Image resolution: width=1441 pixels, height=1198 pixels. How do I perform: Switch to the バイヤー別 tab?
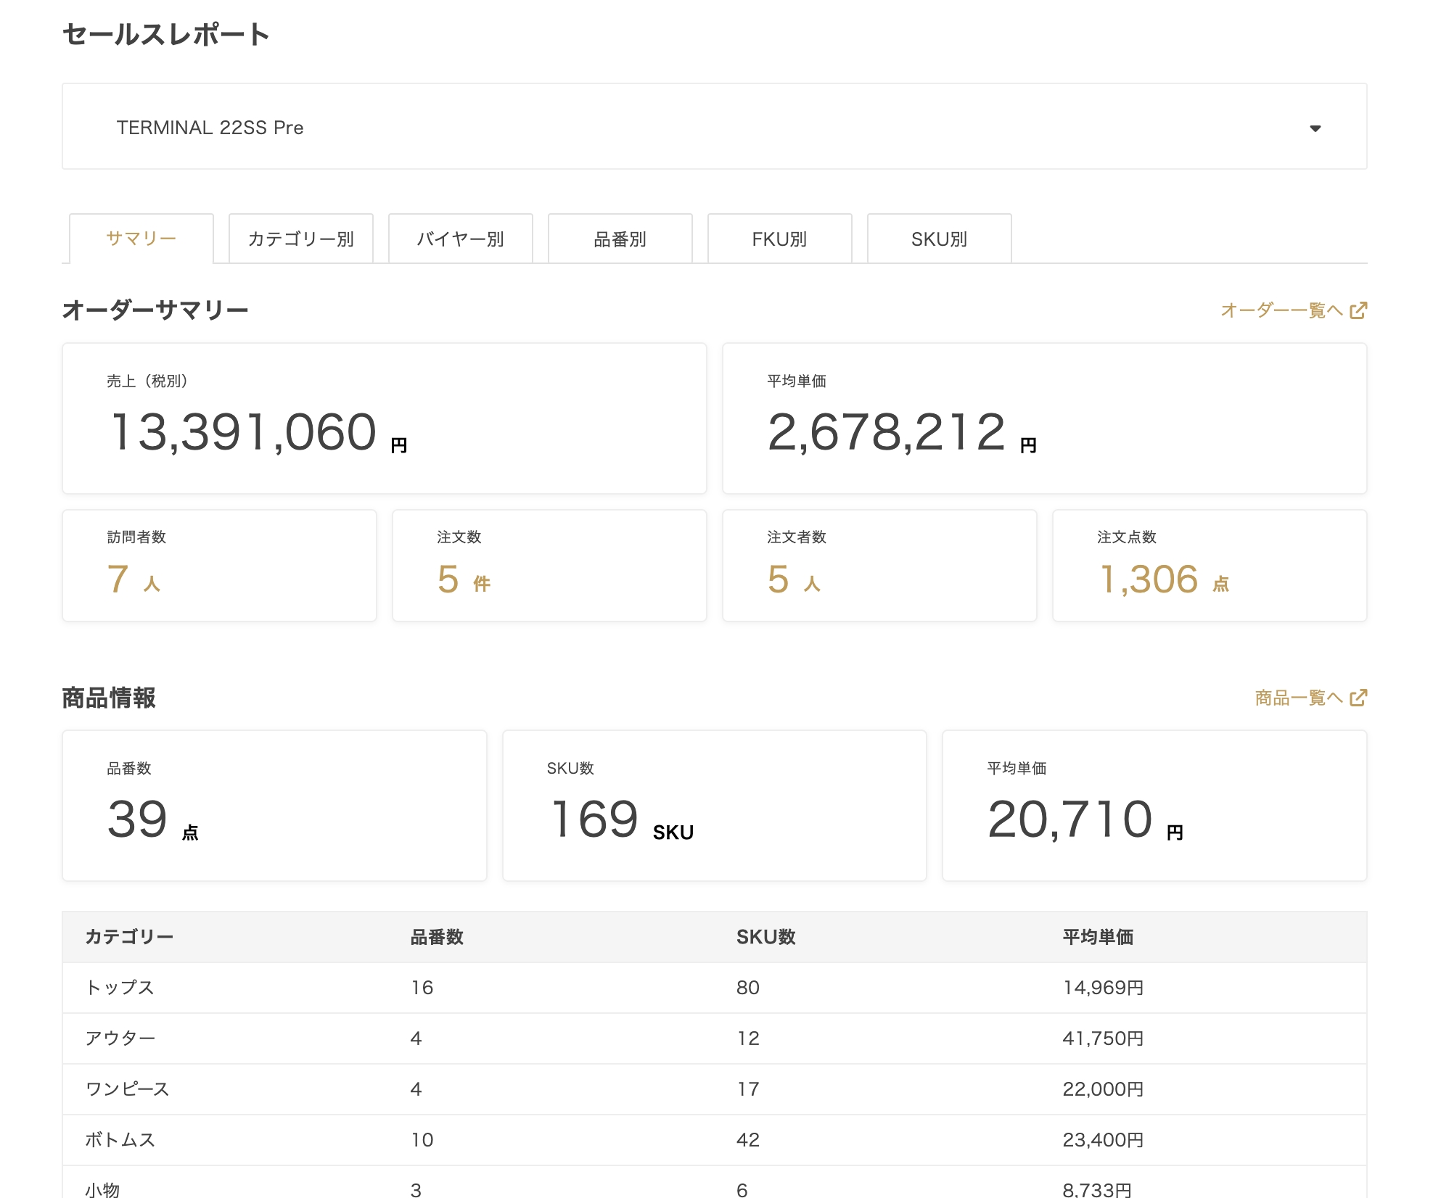(460, 239)
